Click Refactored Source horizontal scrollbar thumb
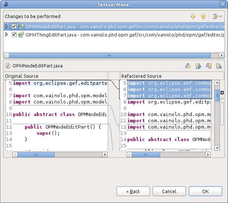The height and width of the screenshot is (203, 228). (x=146, y=154)
